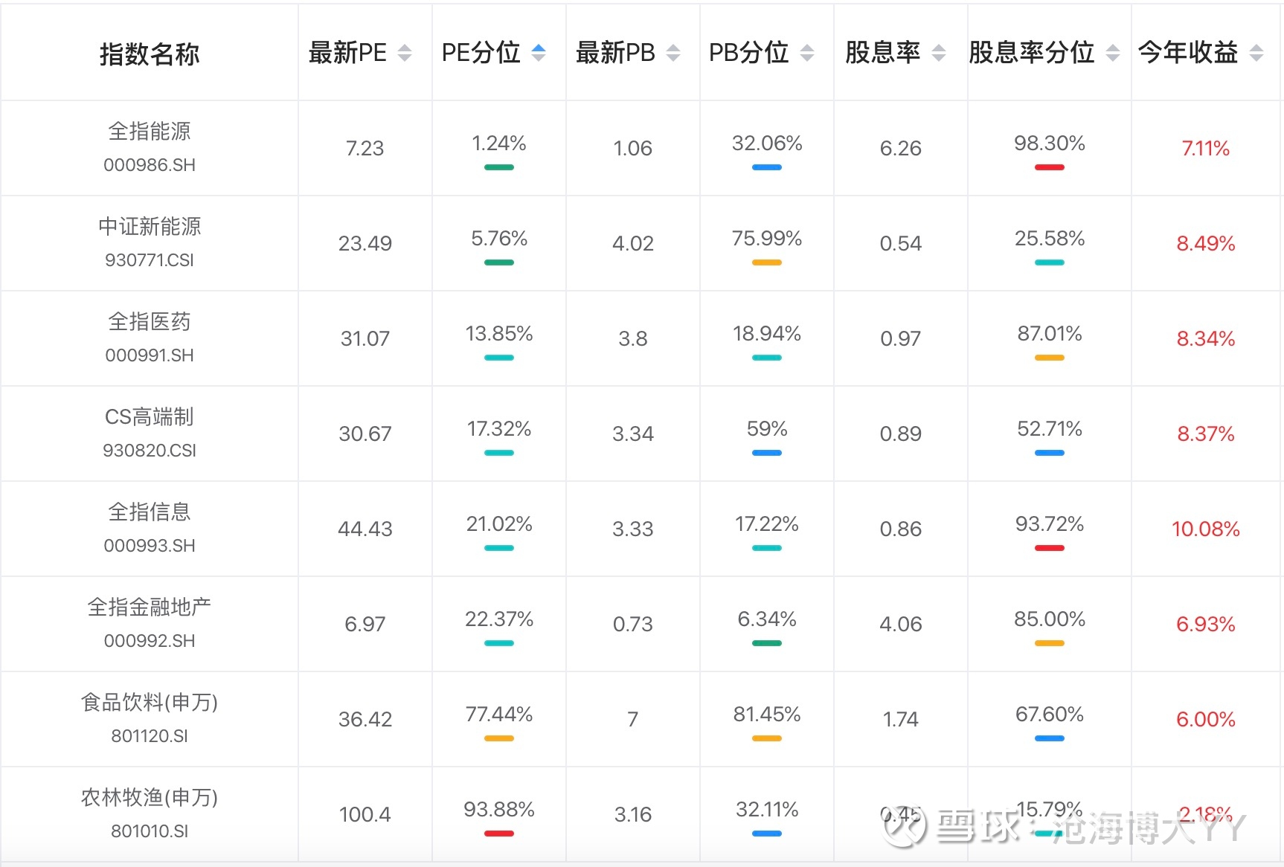Click PB value 0.73
1284x867 pixels.
click(x=633, y=625)
